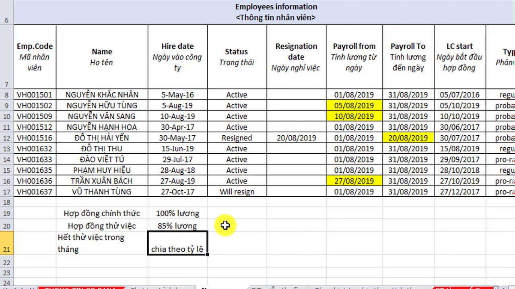Screen dimensions: 515x289
Task: Click the 'Name Họ tên' header cell
Action: tap(102, 57)
